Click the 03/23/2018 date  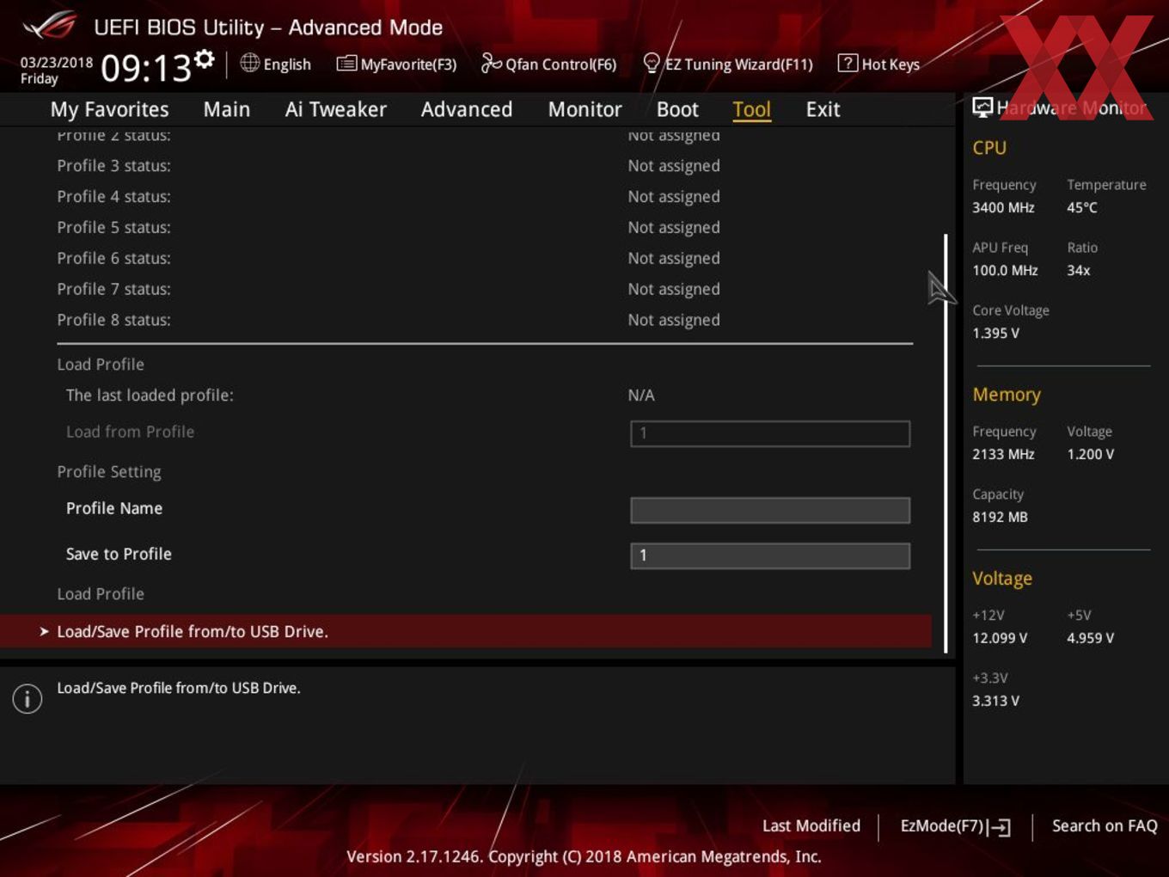pyautogui.click(x=57, y=63)
